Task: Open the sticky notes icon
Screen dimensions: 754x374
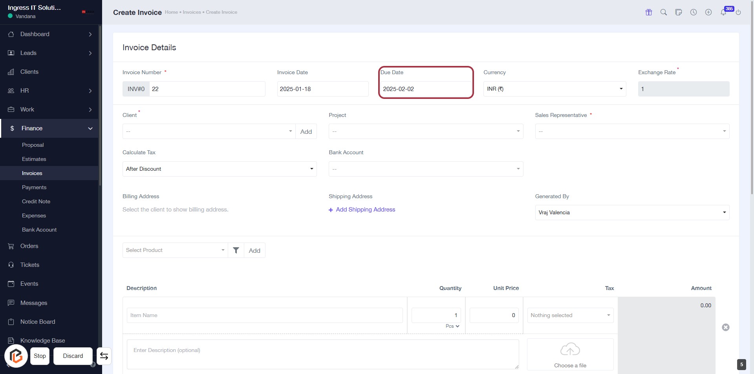Action: [679, 12]
